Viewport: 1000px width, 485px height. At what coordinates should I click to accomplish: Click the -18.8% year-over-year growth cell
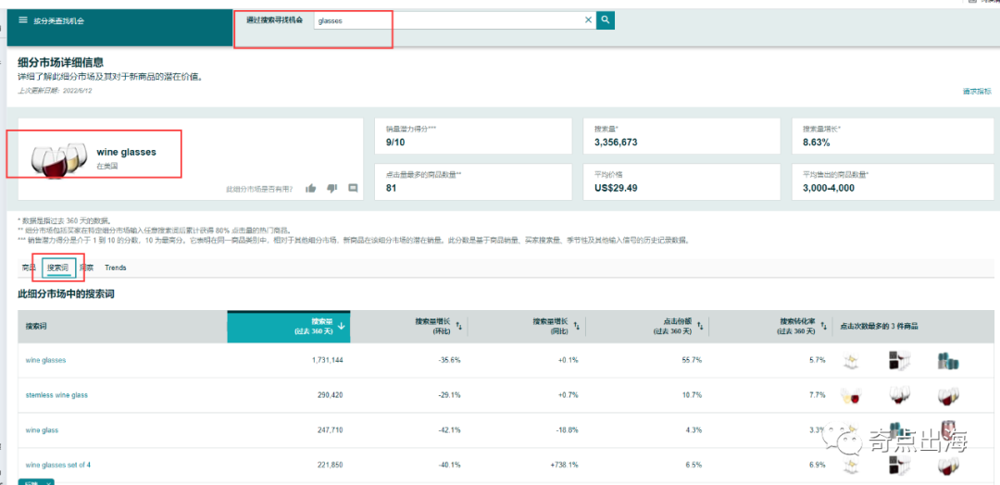[x=567, y=430]
